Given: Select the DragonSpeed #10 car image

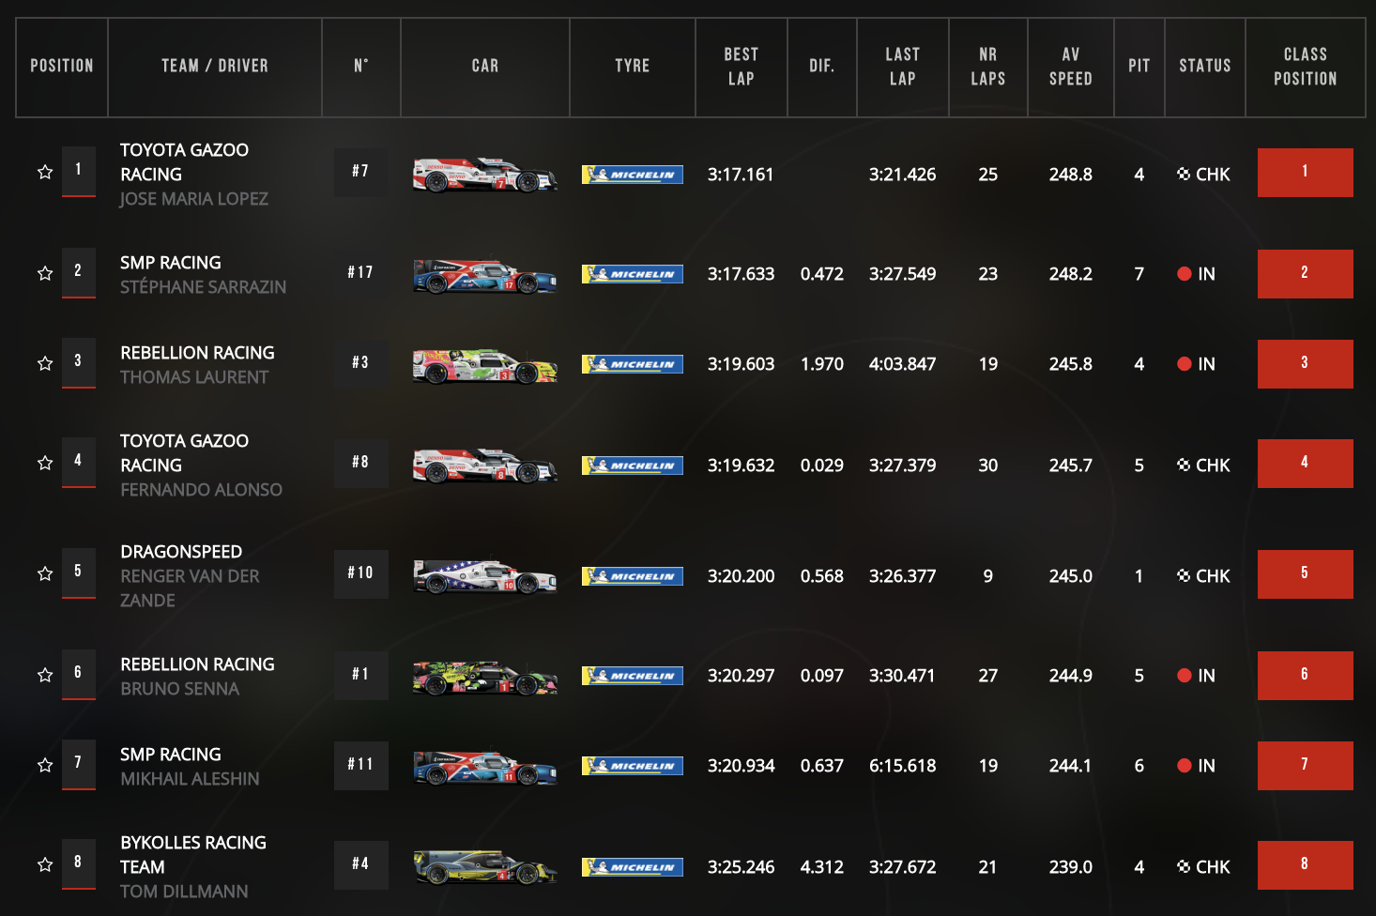Looking at the screenshot, I should coord(485,576).
